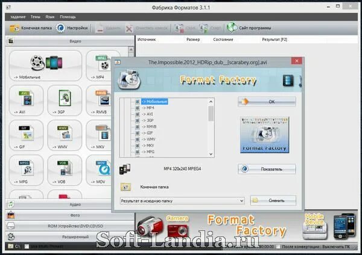Open the задание menu

tap(17, 17)
